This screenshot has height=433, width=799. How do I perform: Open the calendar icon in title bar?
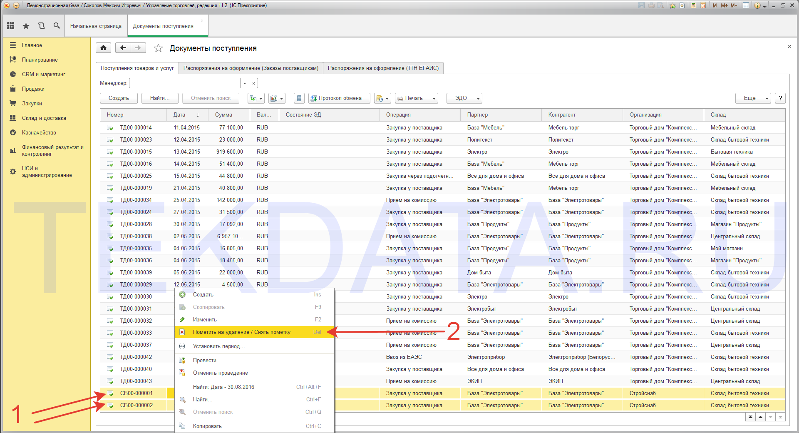click(703, 5)
